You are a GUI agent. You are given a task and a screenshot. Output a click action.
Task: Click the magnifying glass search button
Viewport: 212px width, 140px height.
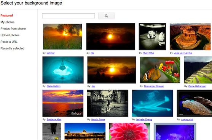pyautogui.click(x=107, y=16)
